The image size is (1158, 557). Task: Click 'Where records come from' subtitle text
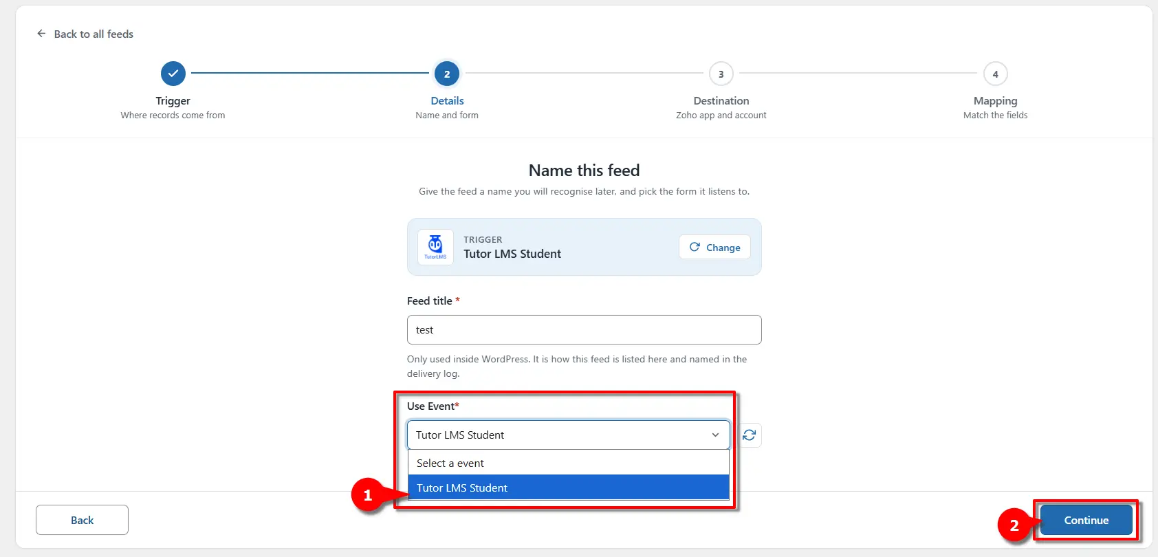(x=173, y=115)
